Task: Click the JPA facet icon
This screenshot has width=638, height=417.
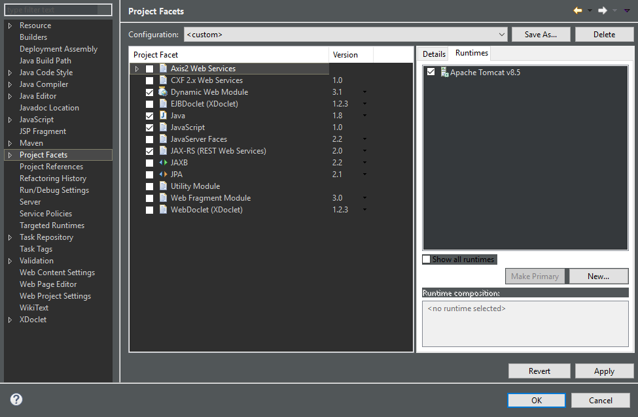Action: coord(162,174)
